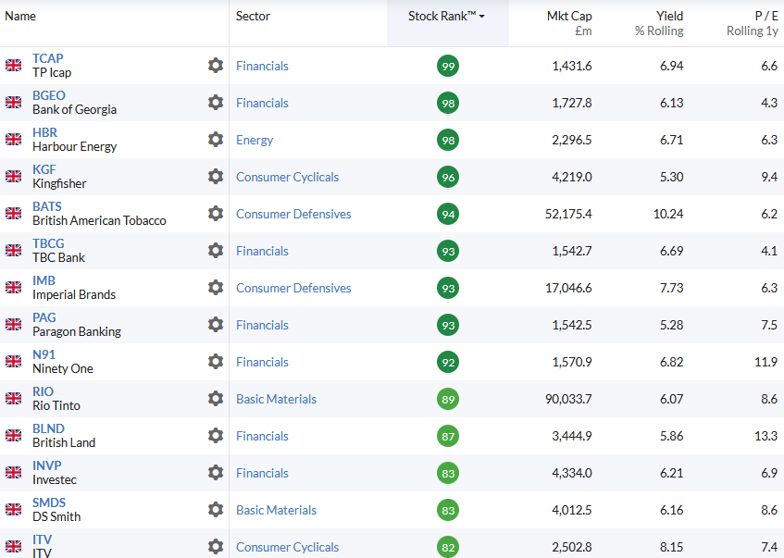Sort table by Sector column header
Viewport: 784px width, 558px height.
pyautogui.click(x=253, y=16)
